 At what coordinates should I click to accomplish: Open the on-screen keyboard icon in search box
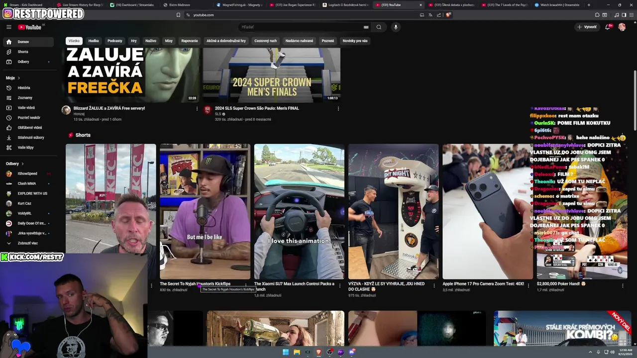366,27
